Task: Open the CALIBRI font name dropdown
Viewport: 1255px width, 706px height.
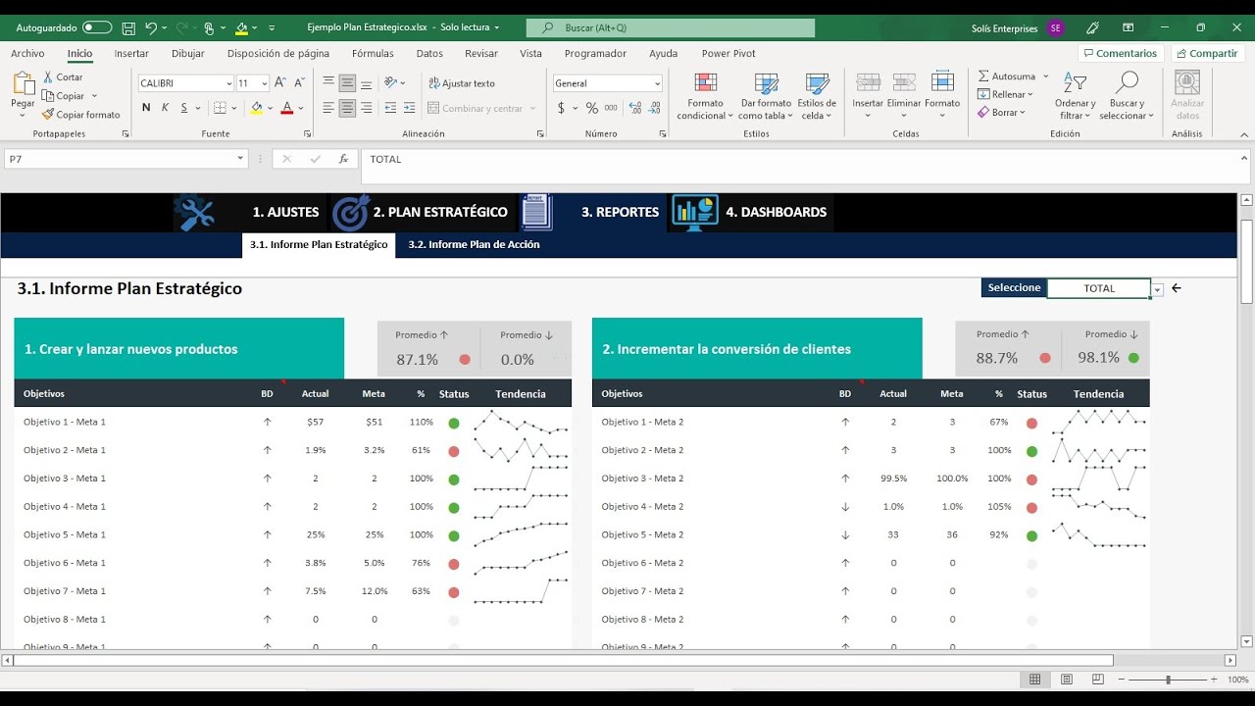Action: pos(229,83)
